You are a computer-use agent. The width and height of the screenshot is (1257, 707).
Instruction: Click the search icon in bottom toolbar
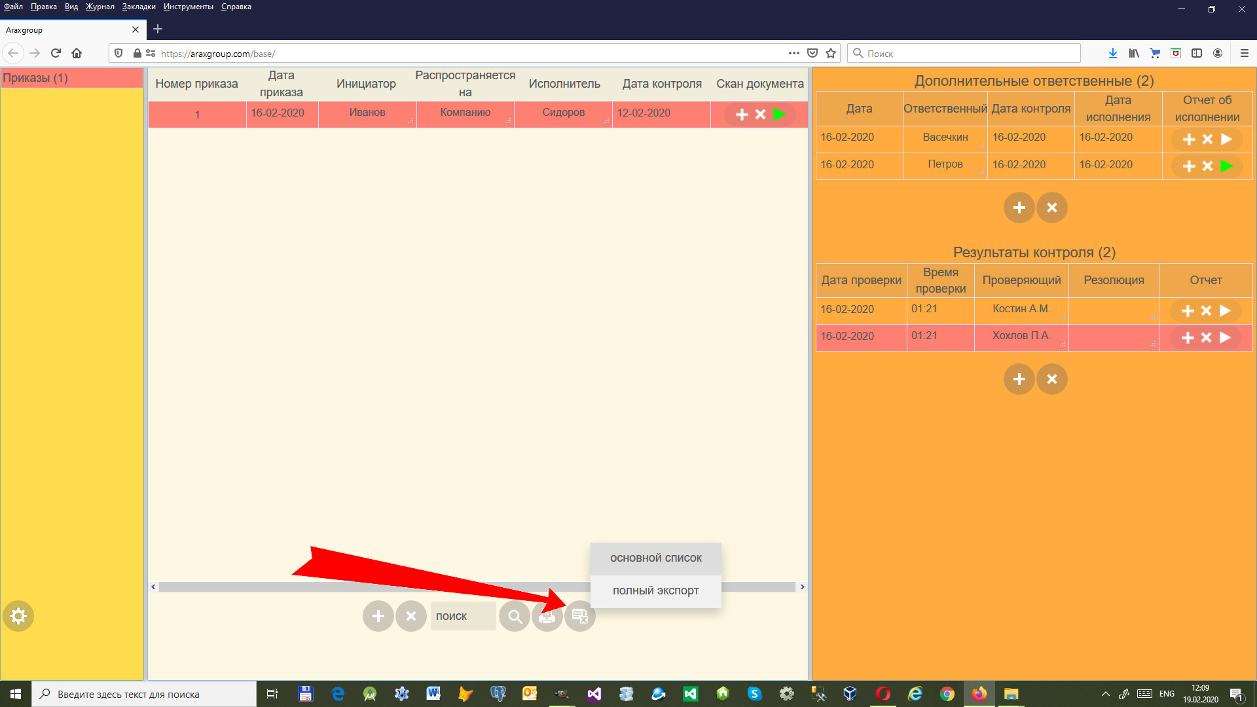pyautogui.click(x=515, y=615)
